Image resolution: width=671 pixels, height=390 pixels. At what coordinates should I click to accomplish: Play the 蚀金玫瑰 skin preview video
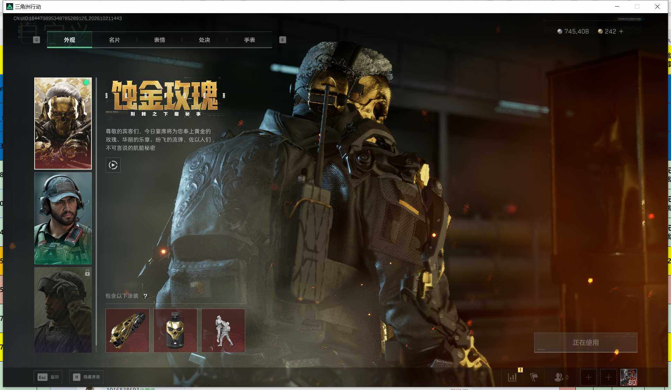click(113, 165)
